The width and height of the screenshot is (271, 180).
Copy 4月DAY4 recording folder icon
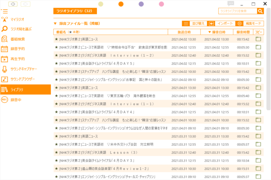[258, 112]
